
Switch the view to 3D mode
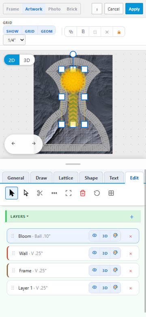click(x=27, y=60)
